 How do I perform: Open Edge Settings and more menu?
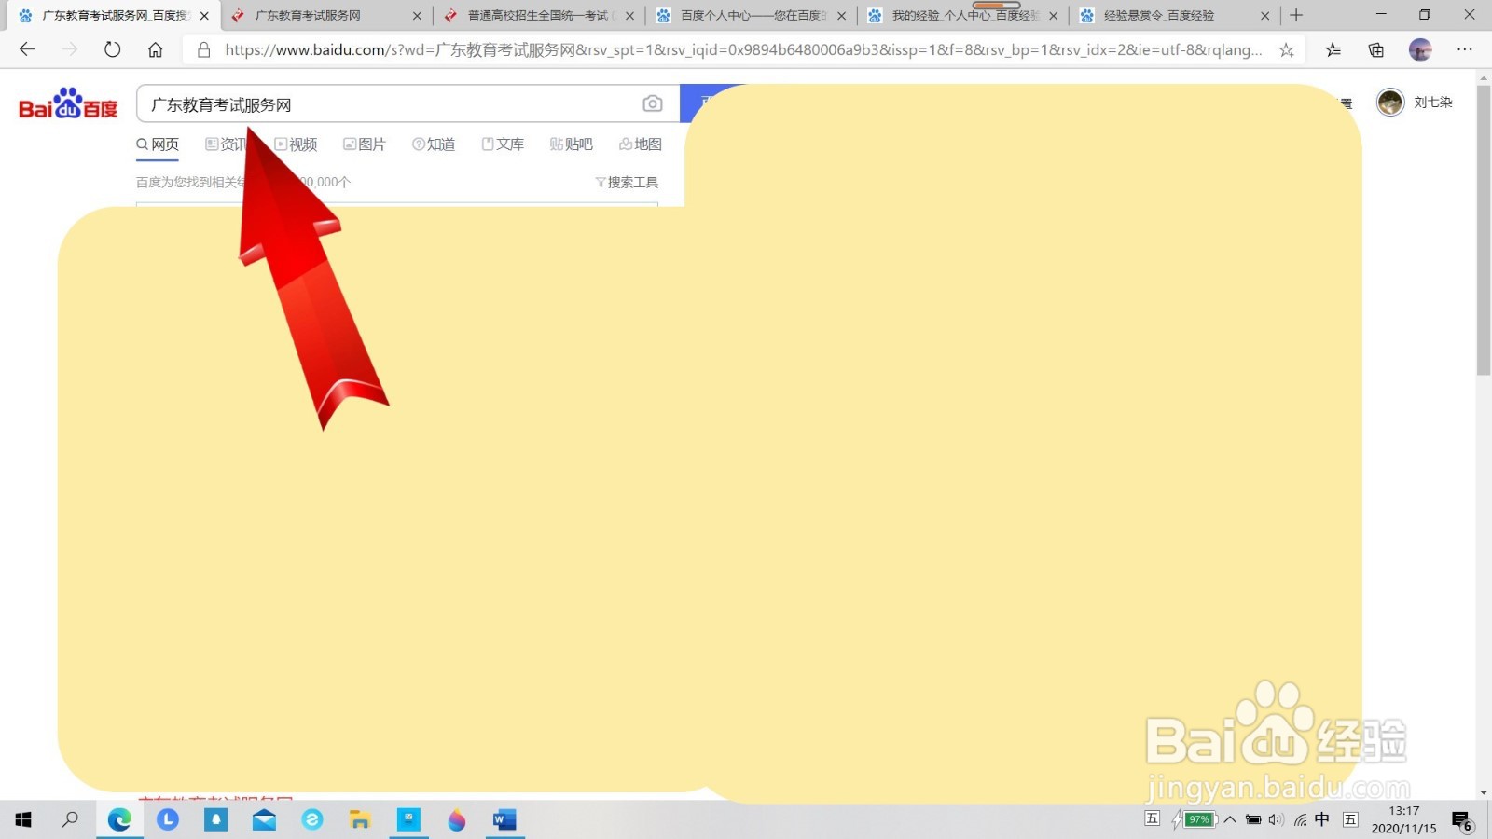coord(1465,50)
